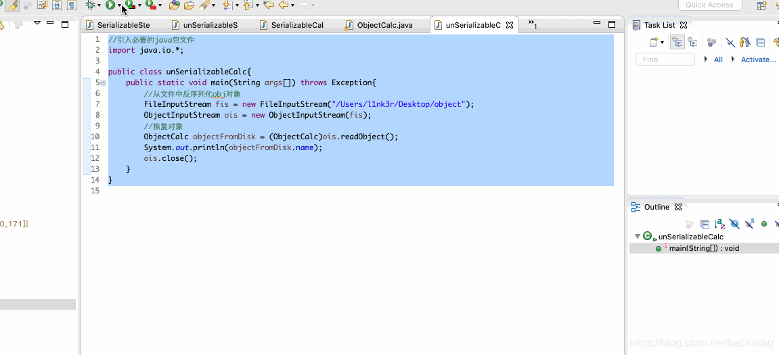Viewport: 779px width, 355px height.
Task: Minimize the left Package Explorer panel
Action: pyautogui.click(x=49, y=23)
